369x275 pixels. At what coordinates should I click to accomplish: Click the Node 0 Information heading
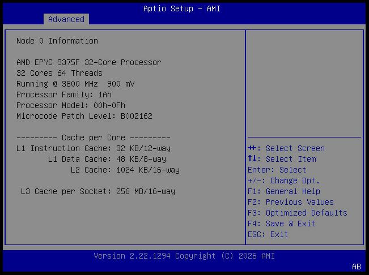57,41
